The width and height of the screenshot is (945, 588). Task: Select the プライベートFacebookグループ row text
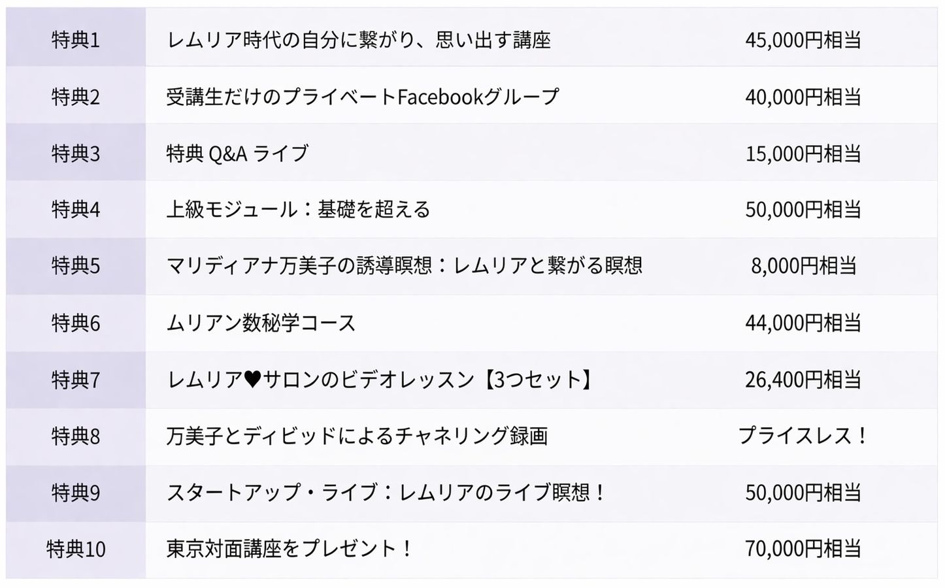pos(363,97)
